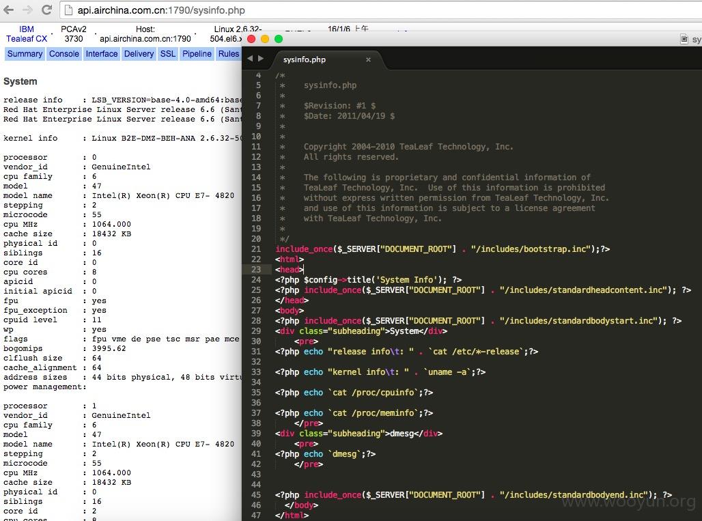The image size is (702, 521).
Task: Click the 'bogomips' value 3995.62
Action: pyautogui.click(x=109, y=348)
